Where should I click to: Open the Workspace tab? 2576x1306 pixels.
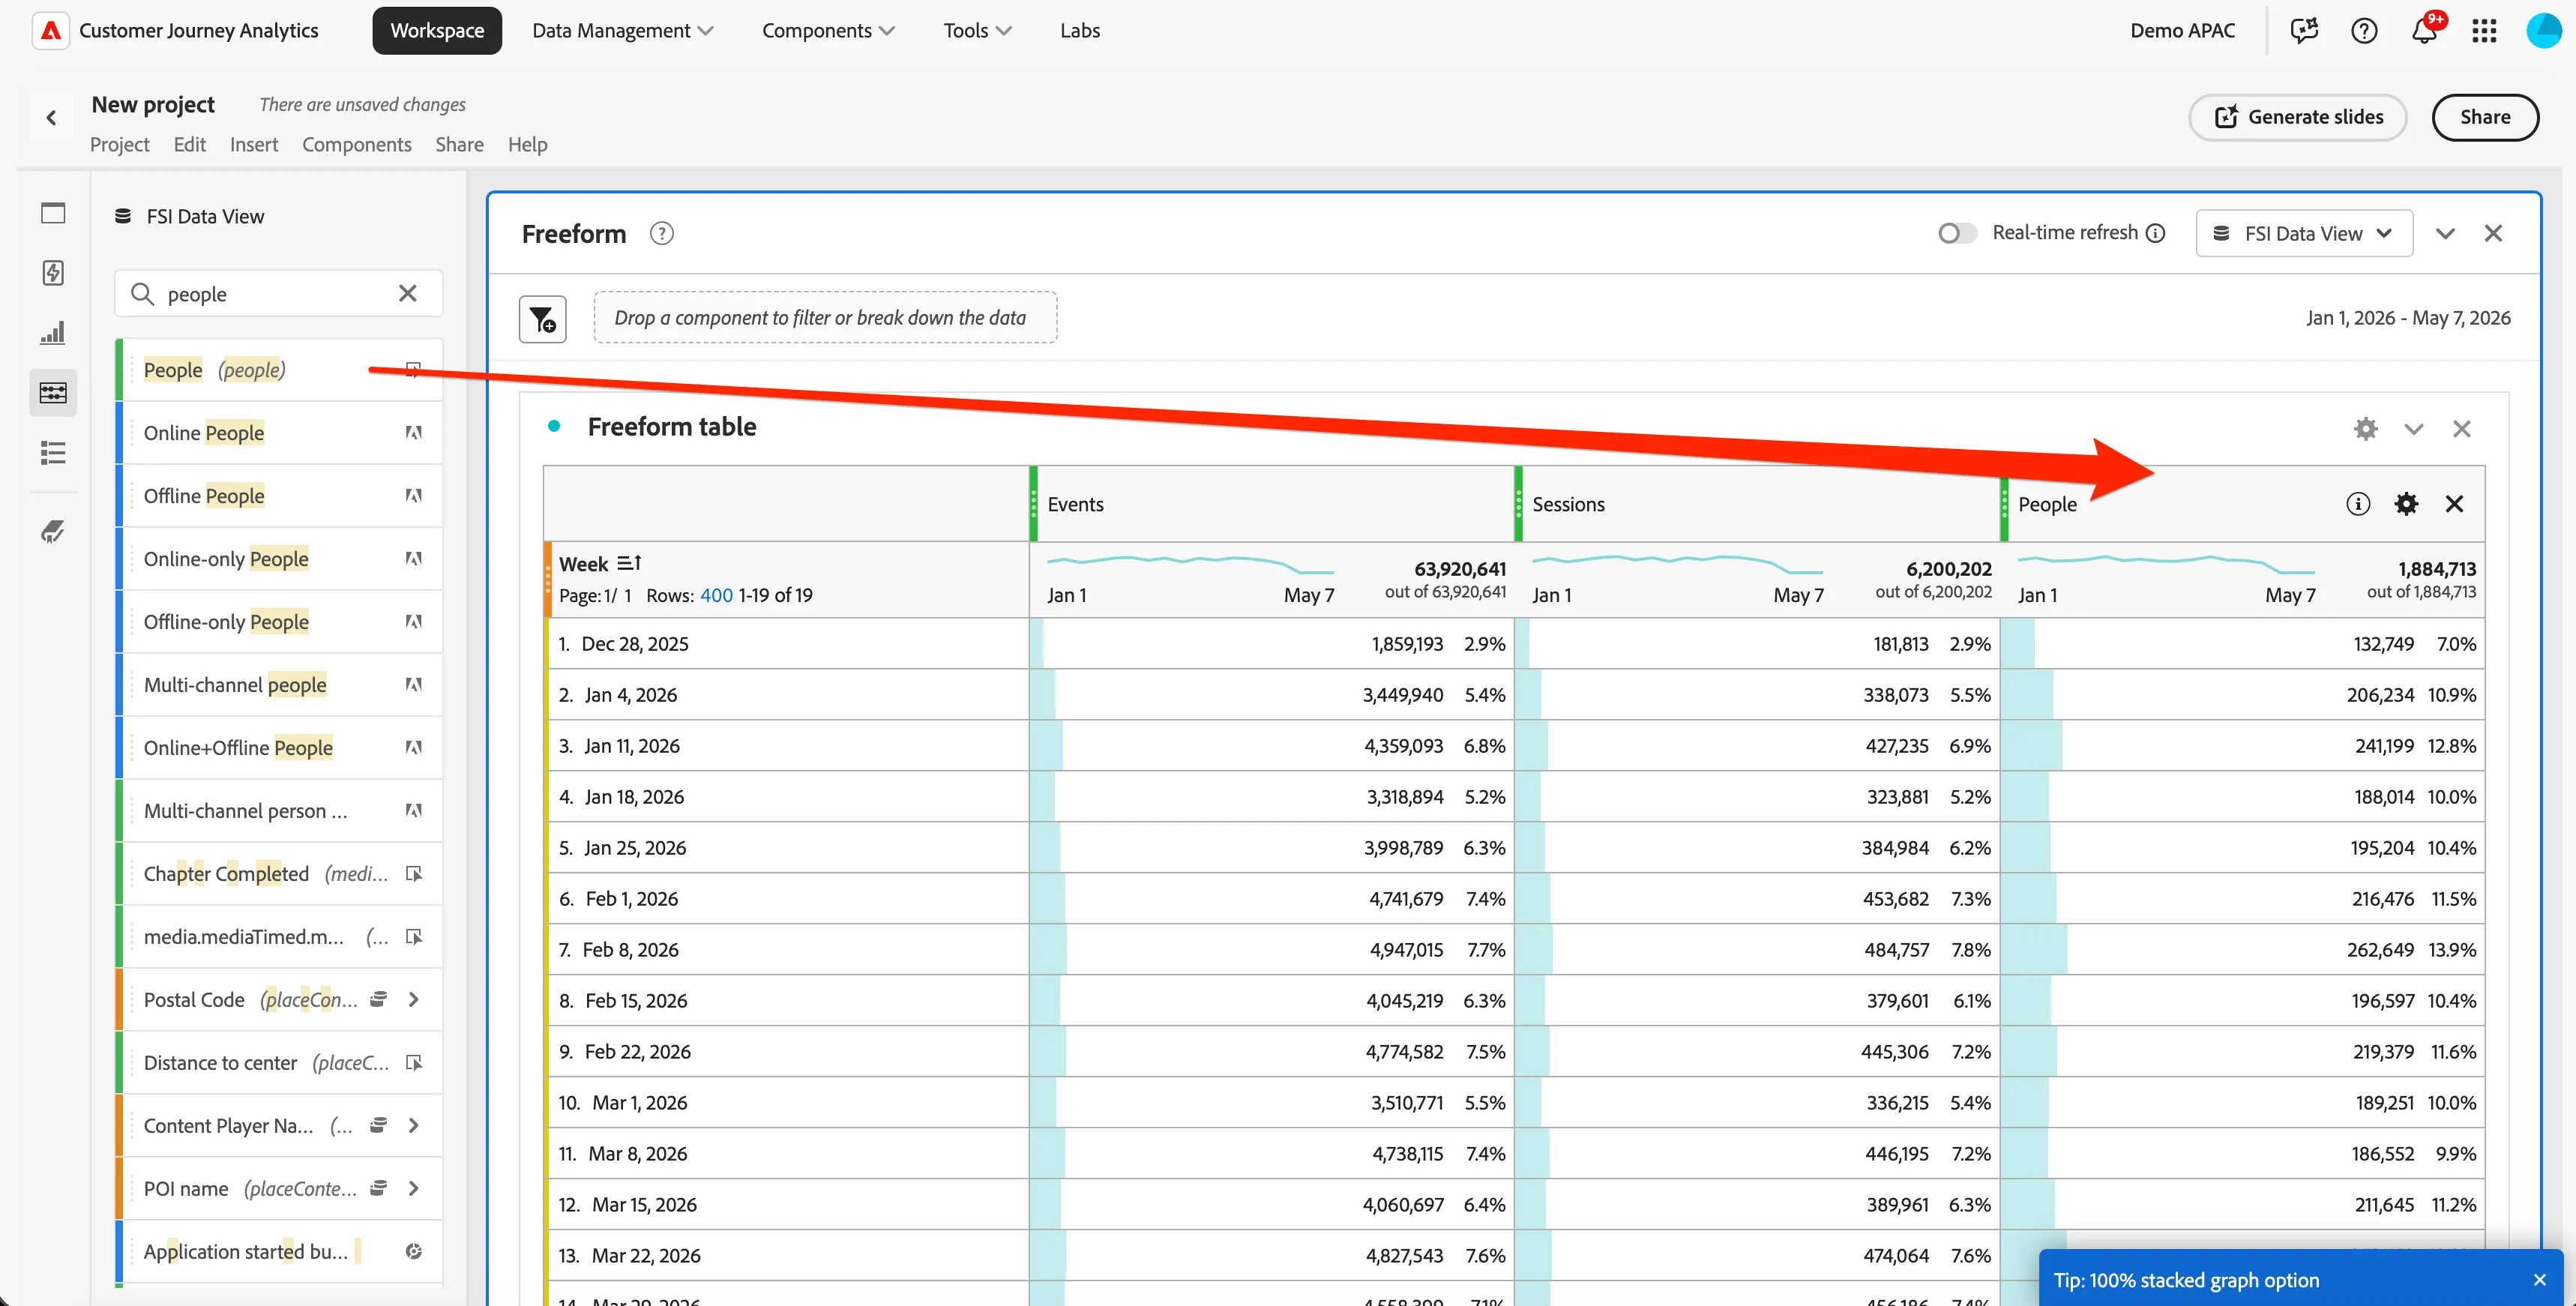coord(437,30)
